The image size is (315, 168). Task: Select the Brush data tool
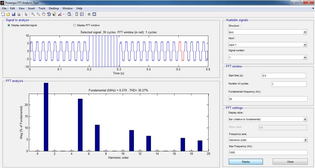(60, 14)
